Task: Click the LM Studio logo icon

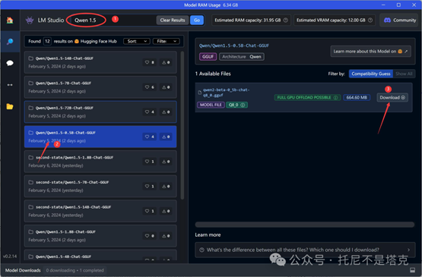Action: click(x=30, y=20)
